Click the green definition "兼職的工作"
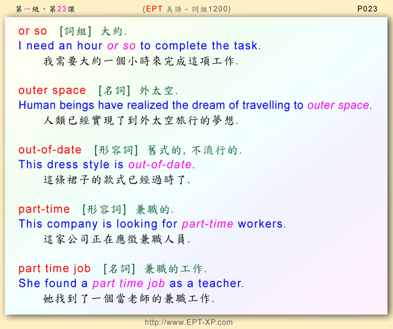Image resolution: width=393 pixels, height=329 pixels. 175,268
